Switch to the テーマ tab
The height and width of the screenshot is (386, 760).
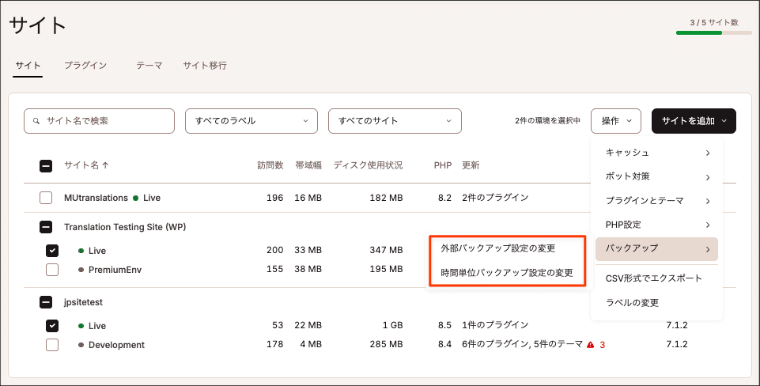[x=149, y=65]
